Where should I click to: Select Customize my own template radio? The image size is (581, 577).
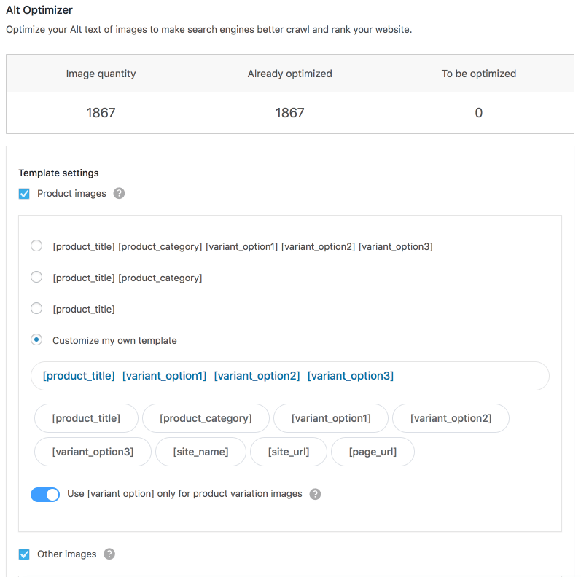[36, 340]
